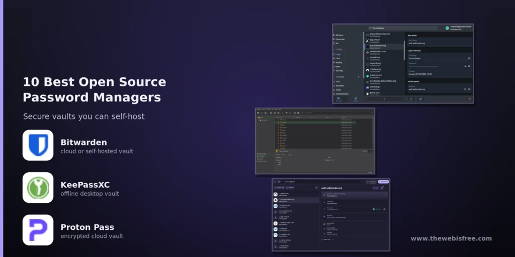Open the Business folder in Bitwarden
Viewport: 515px width, 257px height.
[339, 85]
